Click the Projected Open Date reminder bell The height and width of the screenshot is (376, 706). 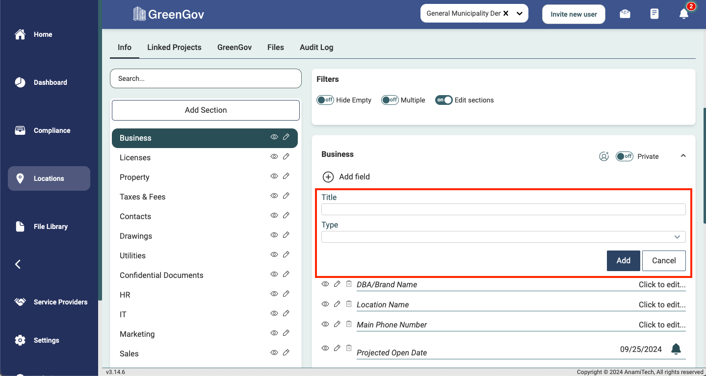(676, 349)
